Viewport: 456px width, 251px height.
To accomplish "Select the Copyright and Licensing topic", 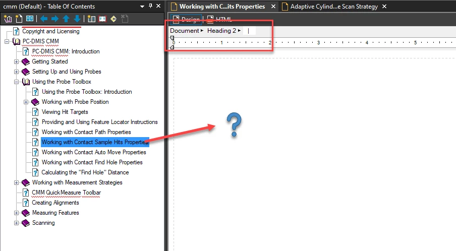I will 50,31.
